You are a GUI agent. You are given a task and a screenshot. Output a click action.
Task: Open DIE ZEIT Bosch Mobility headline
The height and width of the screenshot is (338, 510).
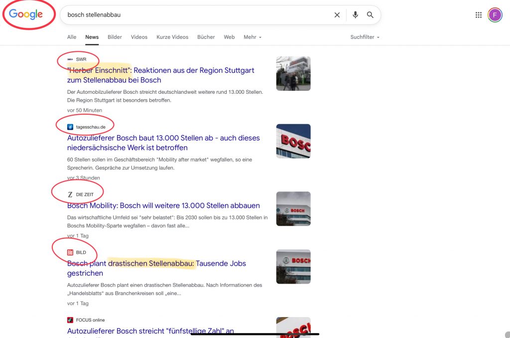pos(163,205)
